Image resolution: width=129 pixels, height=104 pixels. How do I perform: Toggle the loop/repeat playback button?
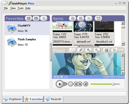click(86, 84)
